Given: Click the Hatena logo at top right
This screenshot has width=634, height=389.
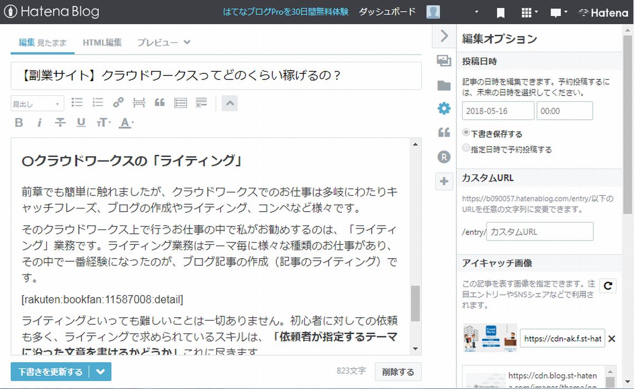Looking at the screenshot, I should tap(603, 12).
